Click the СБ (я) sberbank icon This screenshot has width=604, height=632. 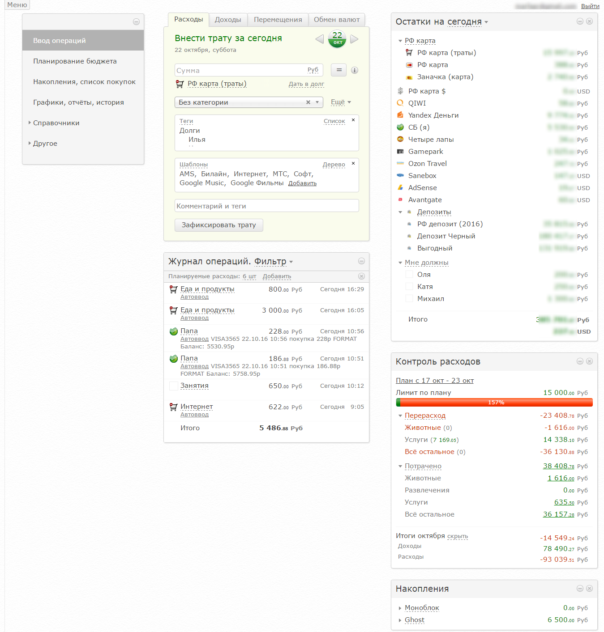click(400, 127)
